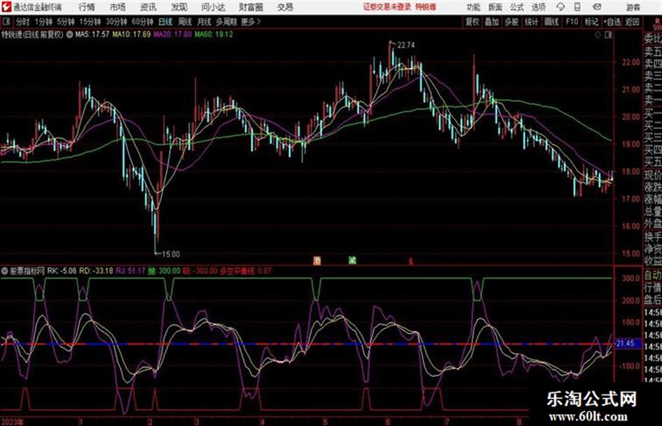Viewport: 662px width, 426px height.
Task: Click the RJ: 51.17 indicator value
Action: [130, 271]
